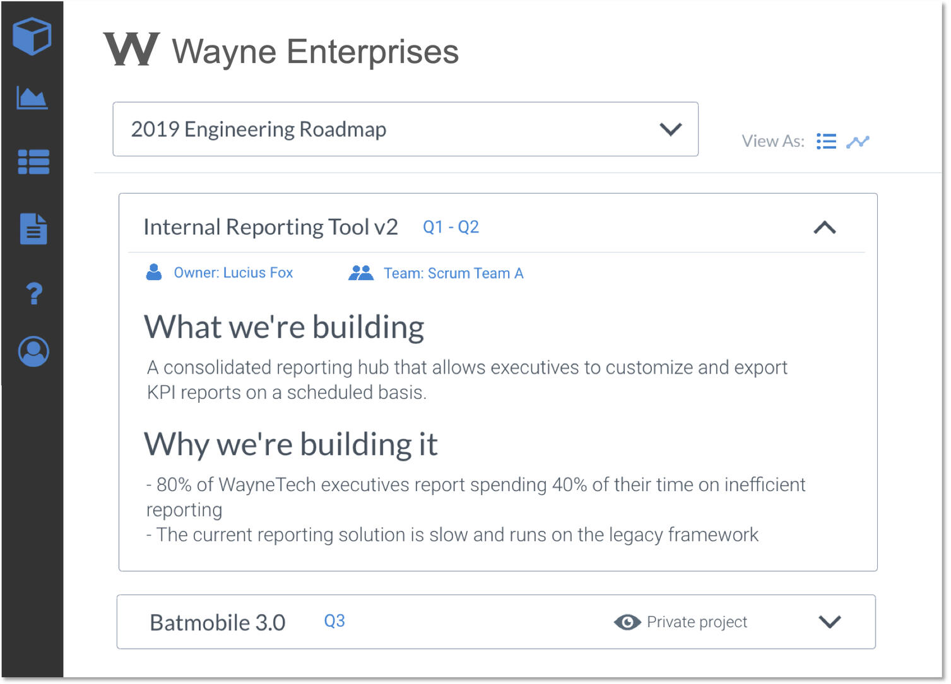
Task: Click the blue cube logo icon
Action: coord(32,36)
